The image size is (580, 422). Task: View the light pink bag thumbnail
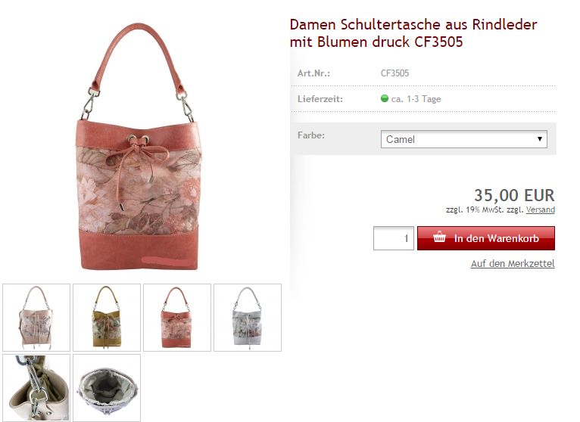36,318
